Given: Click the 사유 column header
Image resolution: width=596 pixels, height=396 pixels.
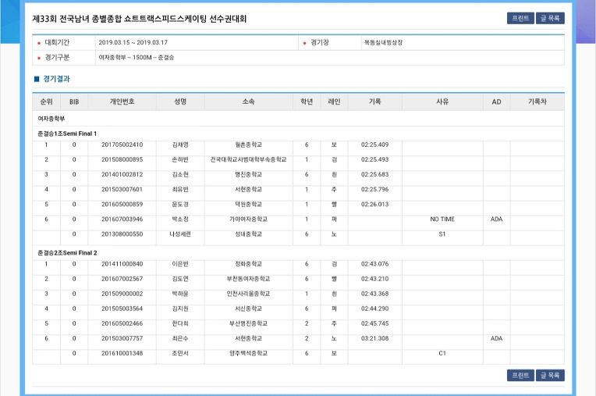Looking at the screenshot, I should [442, 102].
